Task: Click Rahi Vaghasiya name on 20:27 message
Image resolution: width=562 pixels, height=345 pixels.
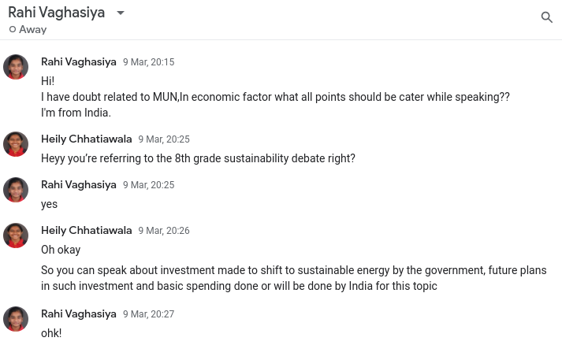Action: coord(78,314)
